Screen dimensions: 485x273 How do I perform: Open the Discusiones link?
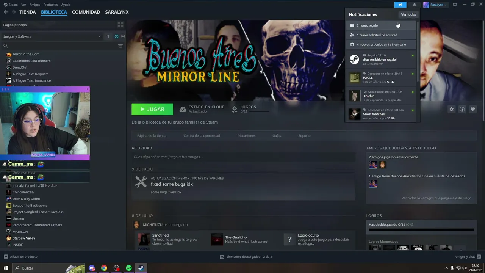pyautogui.click(x=246, y=136)
